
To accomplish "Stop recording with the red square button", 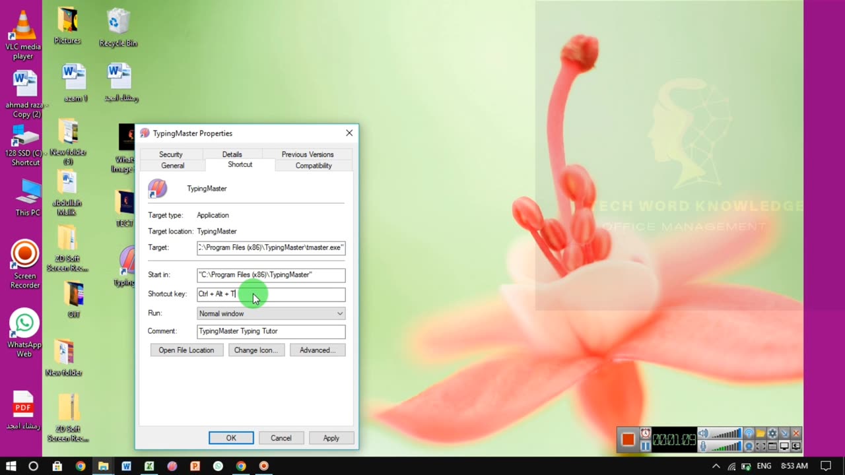I will pos(628,439).
